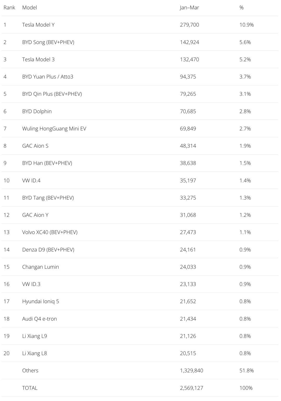This screenshot has width=281, height=401.
Task: Click the Li Xiang L9 model cell
Action: (x=34, y=336)
